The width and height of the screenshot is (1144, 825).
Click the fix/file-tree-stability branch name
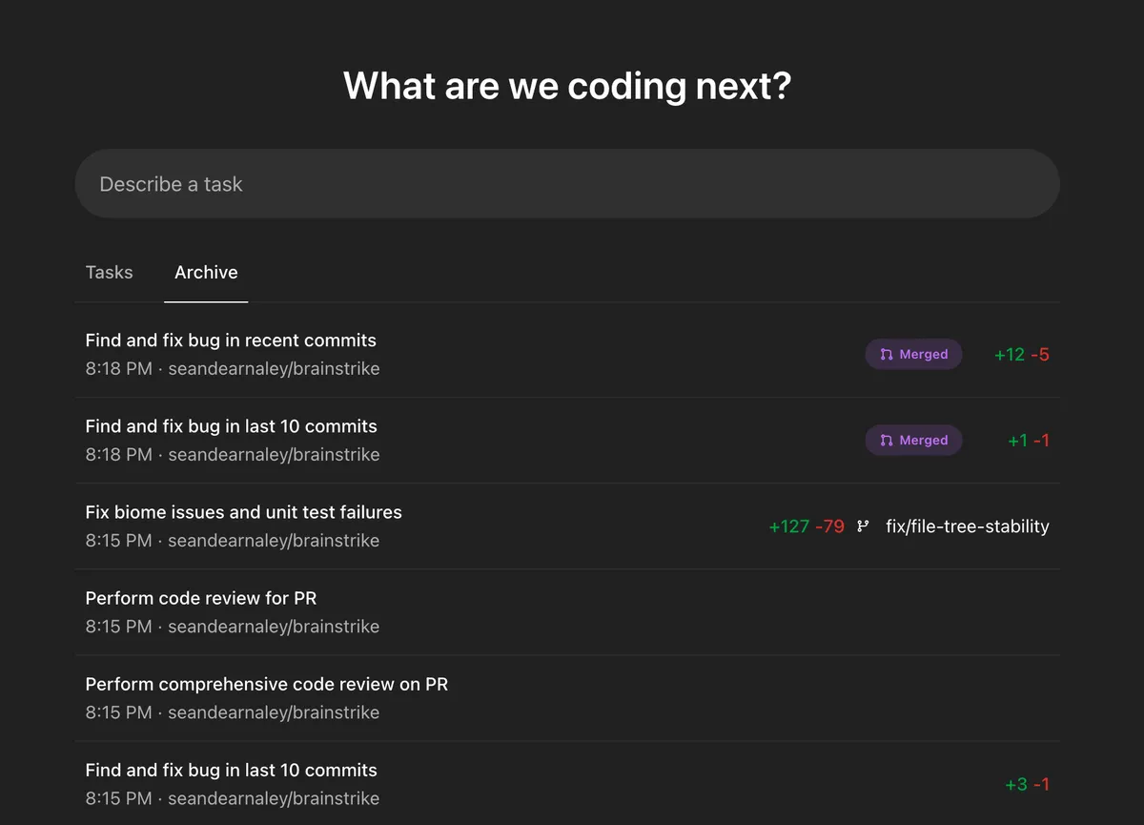point(967,526)
